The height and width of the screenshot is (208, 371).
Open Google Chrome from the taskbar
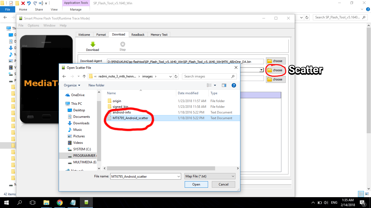(60, 203)
